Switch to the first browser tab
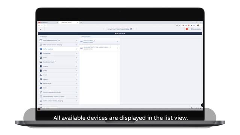The height and width of the screenshot is (135, 240). (48, 22)
